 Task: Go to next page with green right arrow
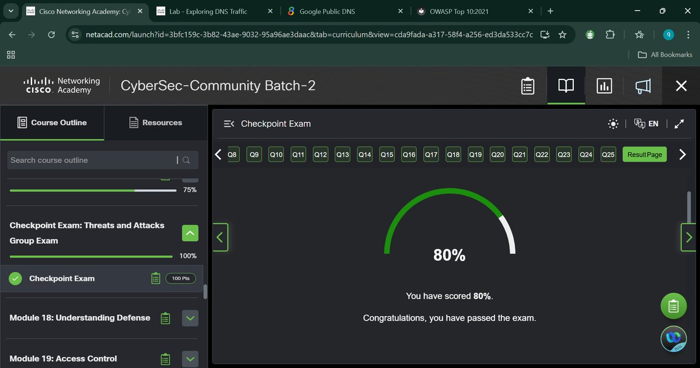(x=688, y=237)
